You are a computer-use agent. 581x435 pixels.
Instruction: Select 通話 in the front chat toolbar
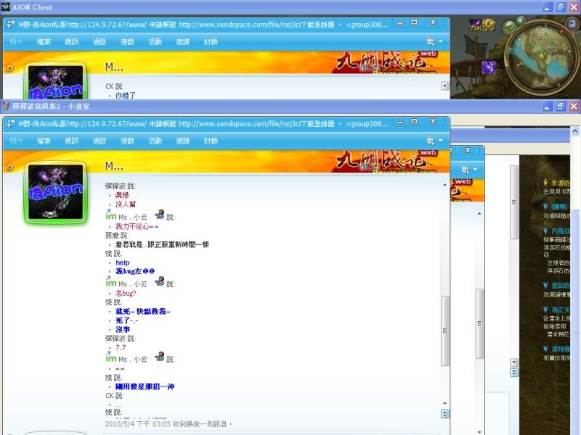(x=99, y=141)
